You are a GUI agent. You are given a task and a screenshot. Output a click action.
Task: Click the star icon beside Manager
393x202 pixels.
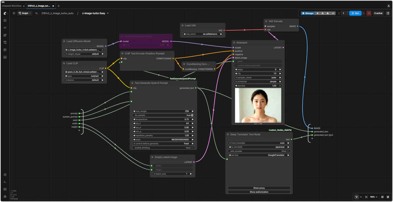coord(317,13)
